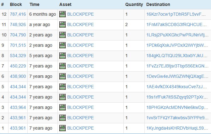
Task: Click the BLOCKPEPE icon in row 2
Action: click(x=62, y=118)
